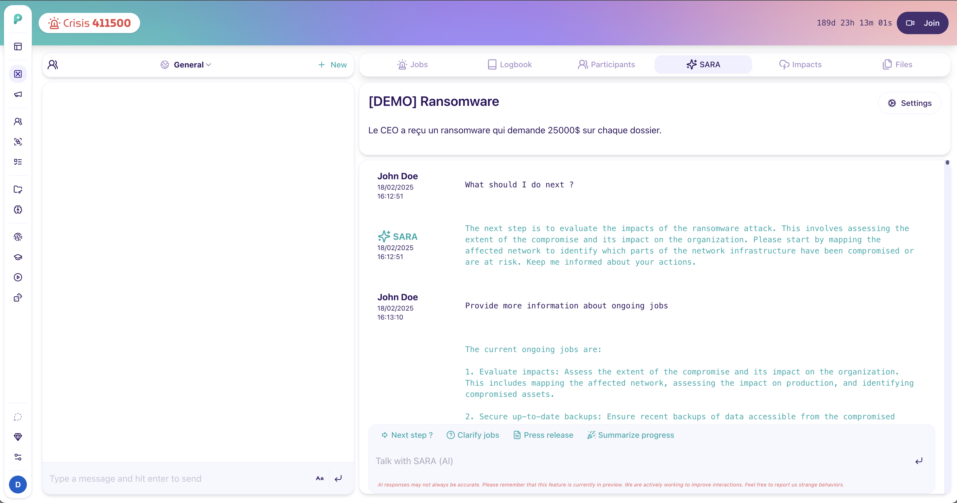Image resolution: width=957 pixels, height=503 pixels.
Task: Switch to the Impacts tab
Action: 800,65
